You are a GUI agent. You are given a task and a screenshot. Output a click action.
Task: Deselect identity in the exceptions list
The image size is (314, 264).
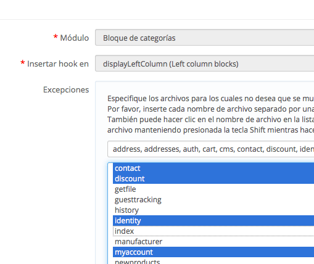[x=213, y=221]
